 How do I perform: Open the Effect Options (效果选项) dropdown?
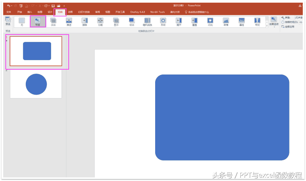pos(274,22)
